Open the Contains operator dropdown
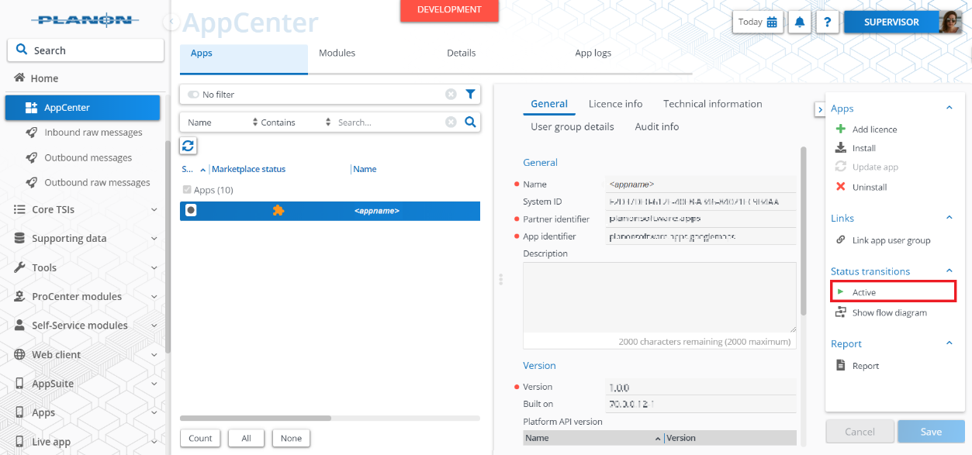The image size is (972, 455). tap(296, 122)
